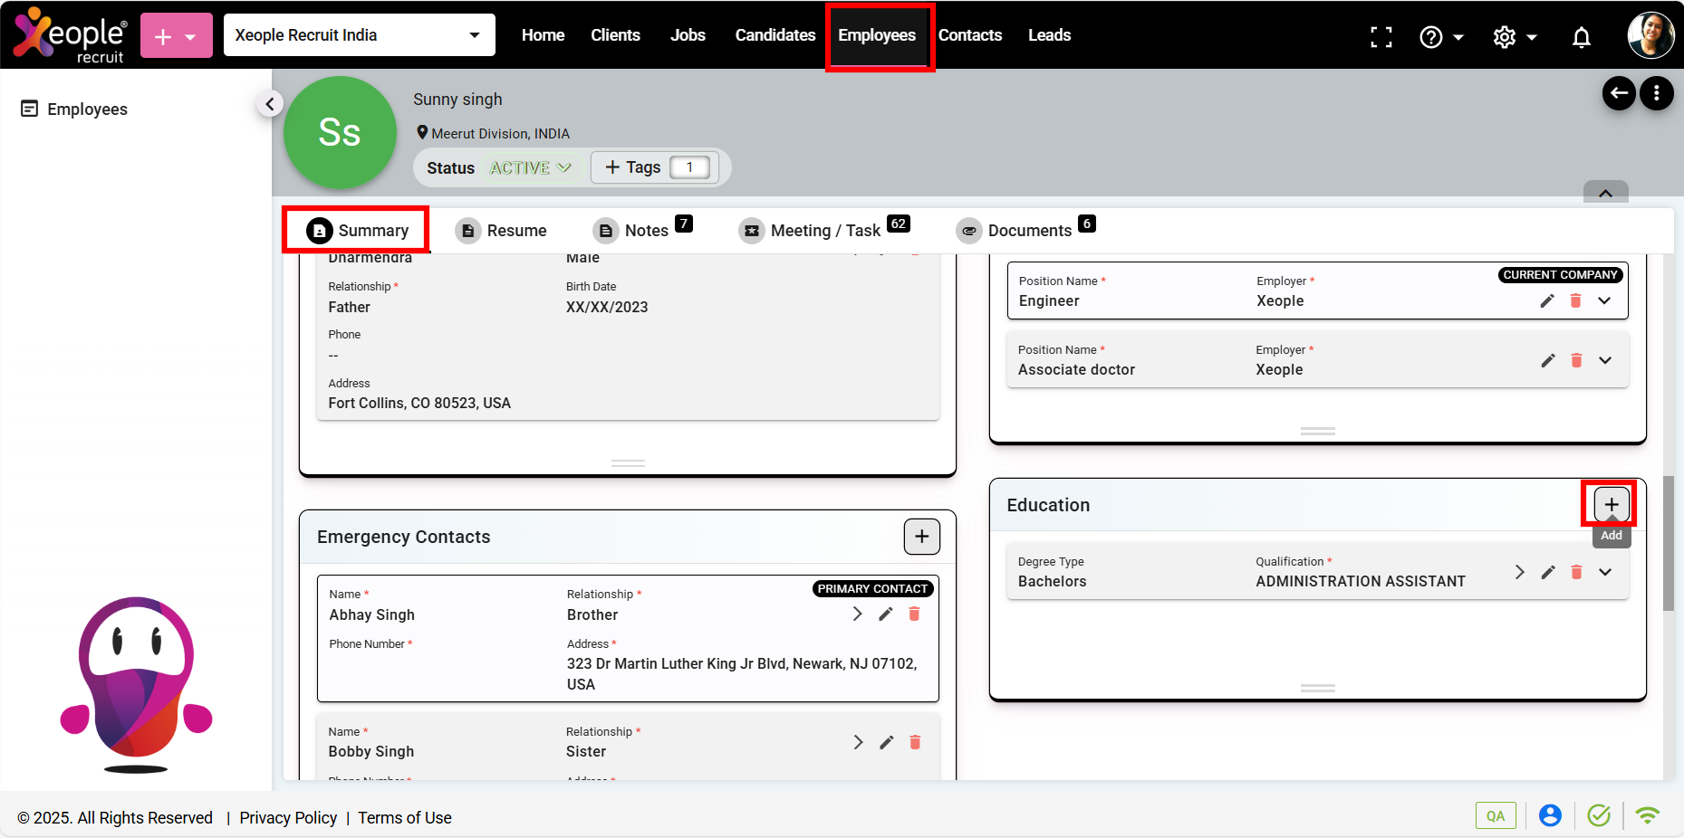Open the Clients menu
The height and width of the screenshot is (838, 1684).
[x=615, y=35]
